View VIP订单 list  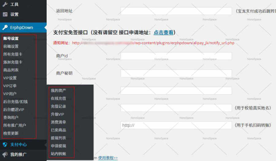(10, 86)
